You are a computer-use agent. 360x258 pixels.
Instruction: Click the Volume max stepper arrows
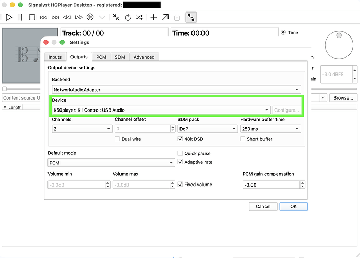[173, 185]
